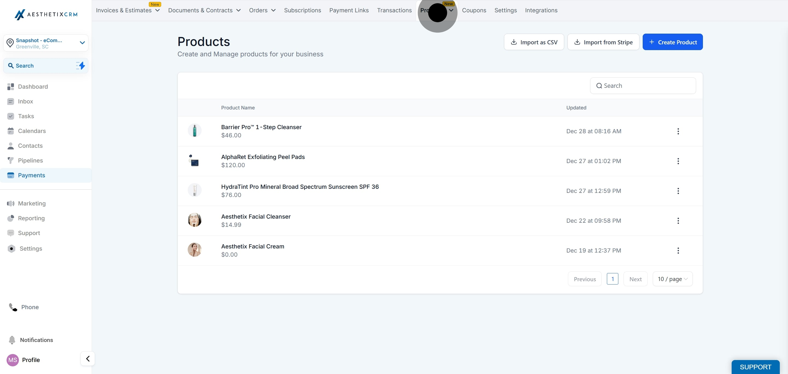The height and width of the screenshot is (374, 788).
Task: Open the Phone dialer icon
Action: [13, 307]
